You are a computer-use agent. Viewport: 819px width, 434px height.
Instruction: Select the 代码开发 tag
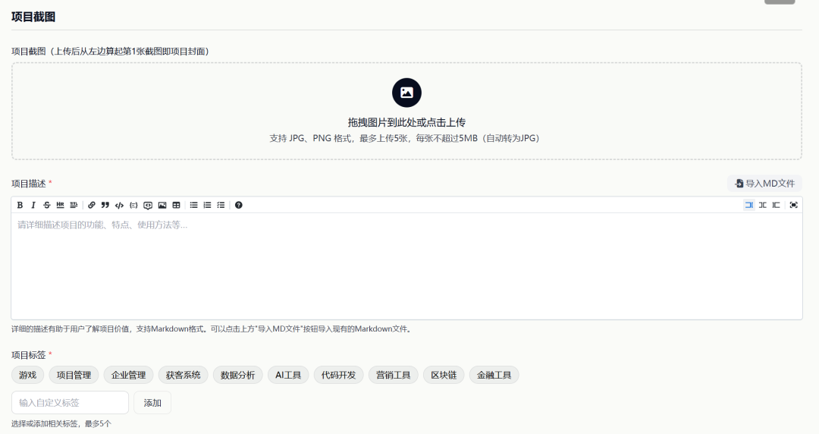click(338, 375)
